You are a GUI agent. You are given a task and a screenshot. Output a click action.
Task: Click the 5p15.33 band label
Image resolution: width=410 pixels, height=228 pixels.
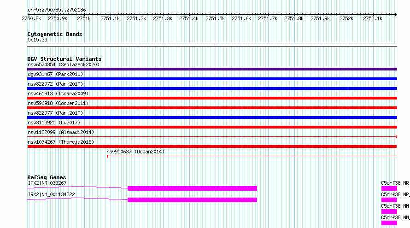tap(37, 40)
